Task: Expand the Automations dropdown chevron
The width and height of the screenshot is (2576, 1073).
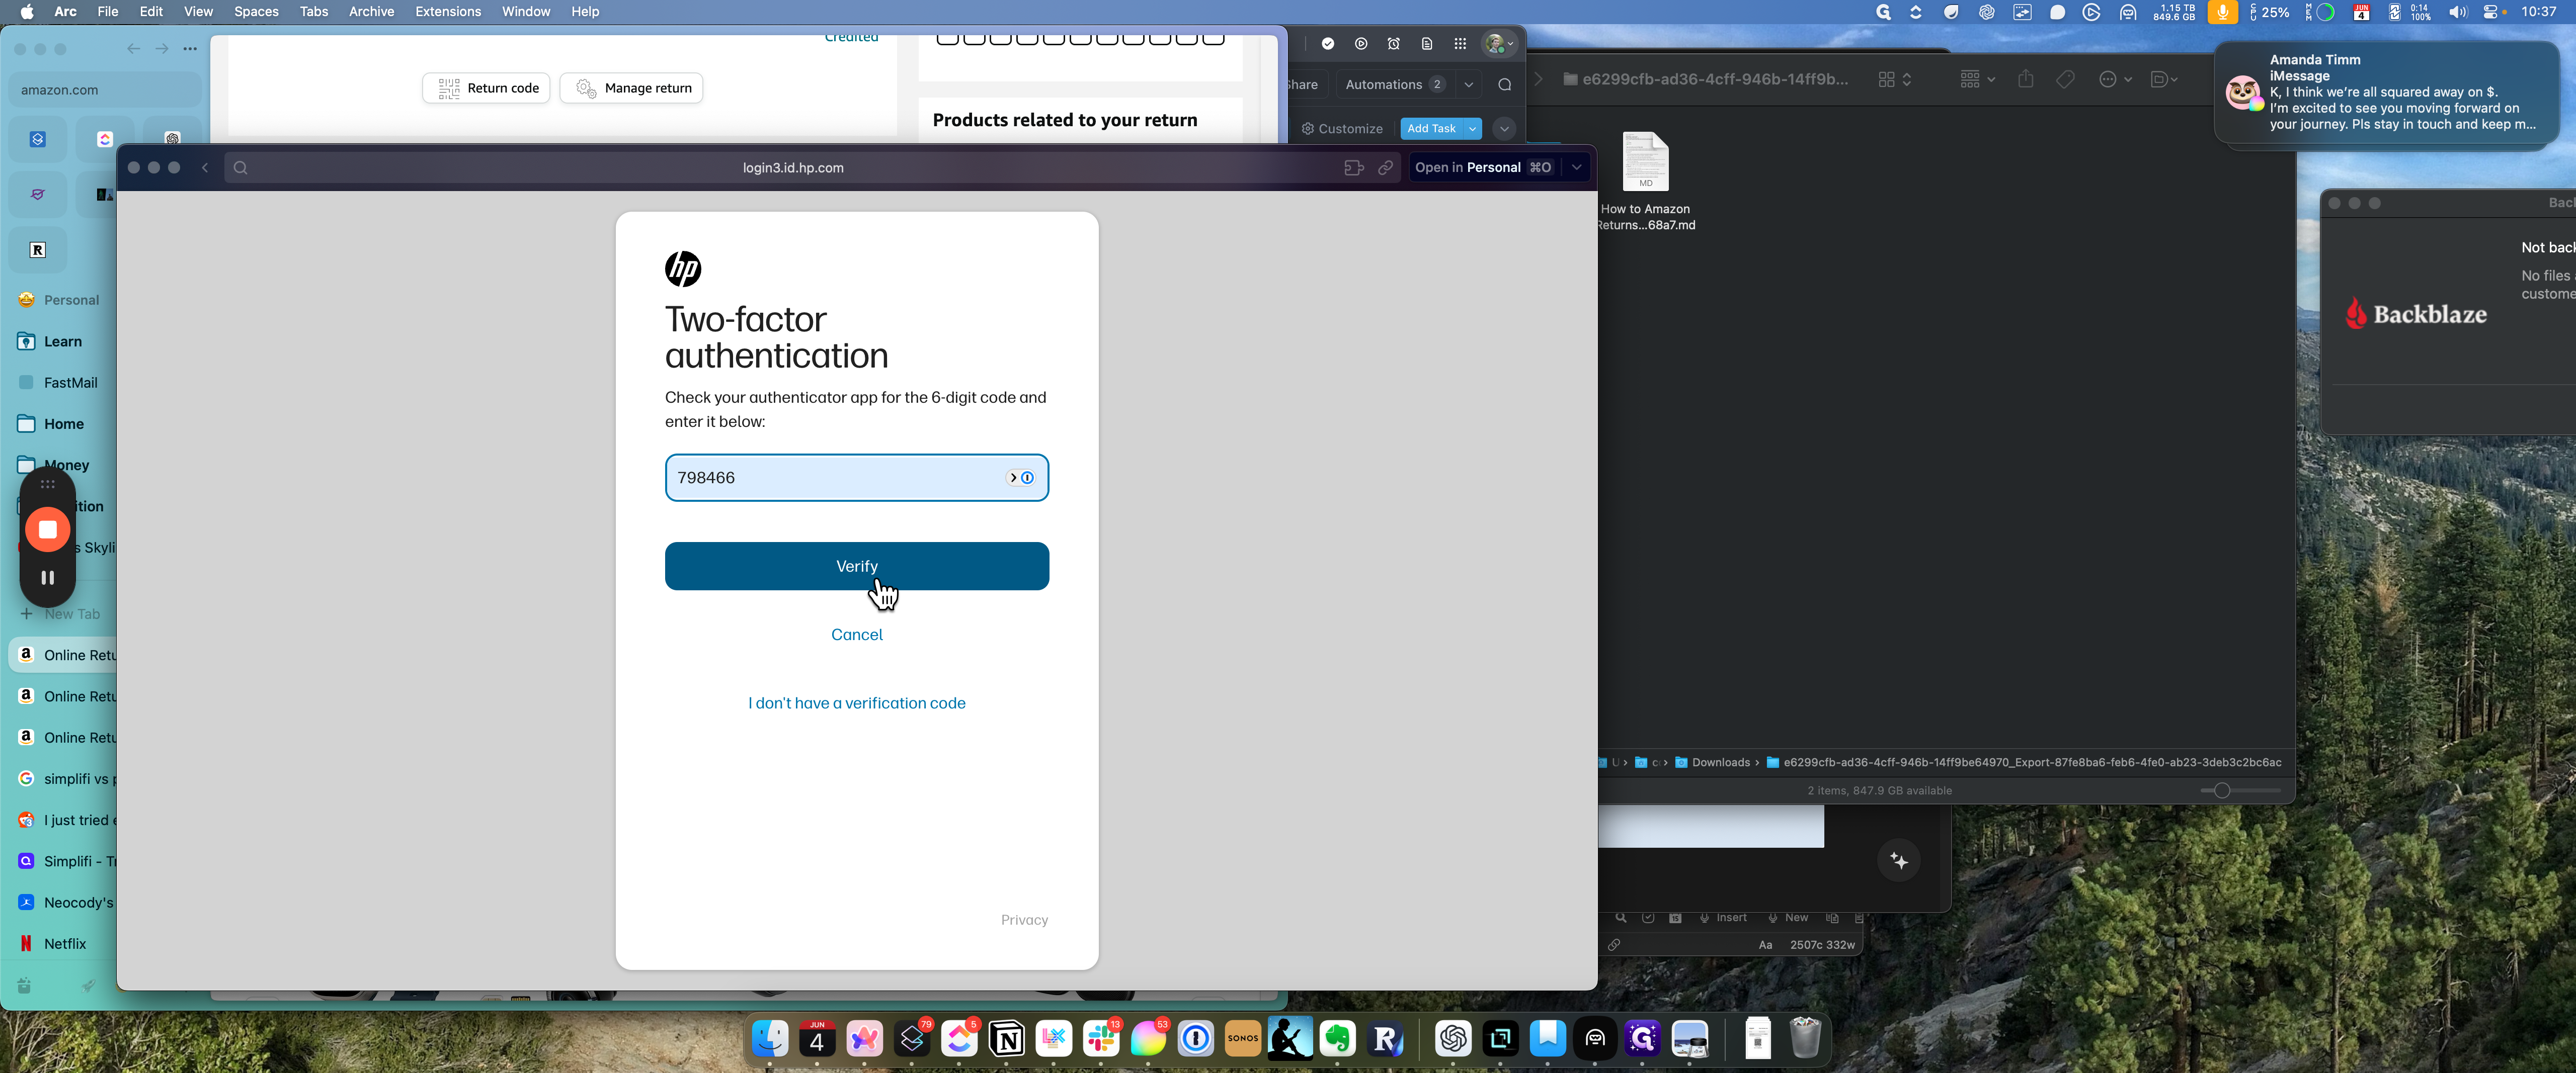Action: click(x=1469, y=85)
